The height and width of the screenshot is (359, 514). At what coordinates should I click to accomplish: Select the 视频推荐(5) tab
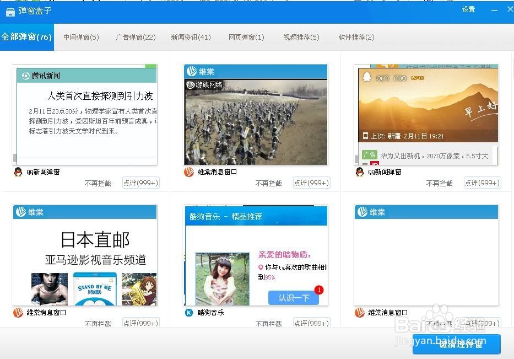point(301,37)
